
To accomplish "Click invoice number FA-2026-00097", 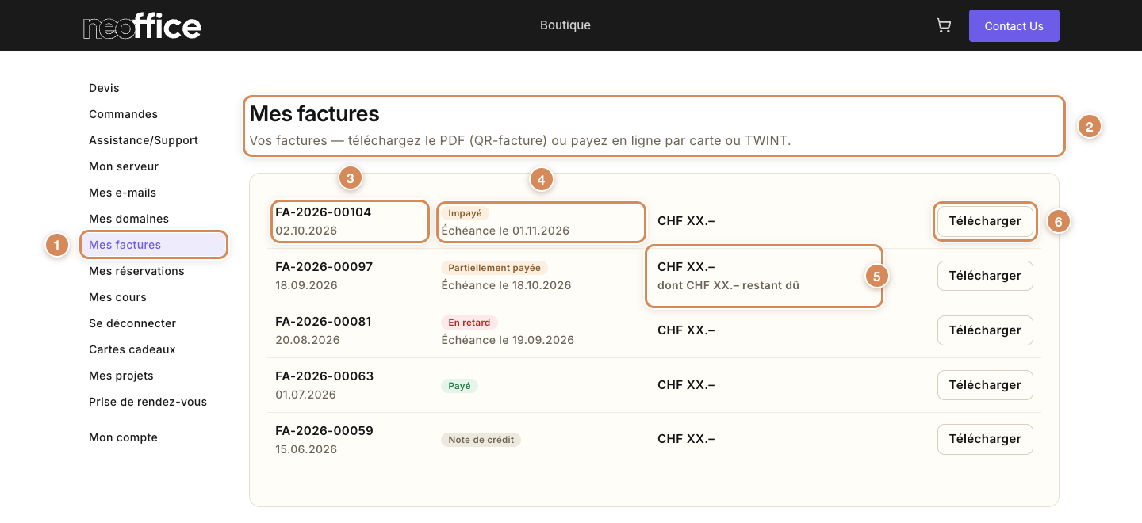I will pyautogui.click(x=324, y=267).
